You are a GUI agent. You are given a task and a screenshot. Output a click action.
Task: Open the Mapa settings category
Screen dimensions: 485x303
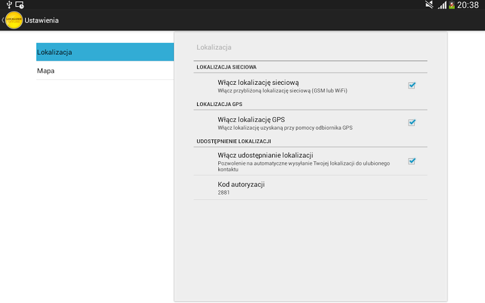click(x=105, y=70)
